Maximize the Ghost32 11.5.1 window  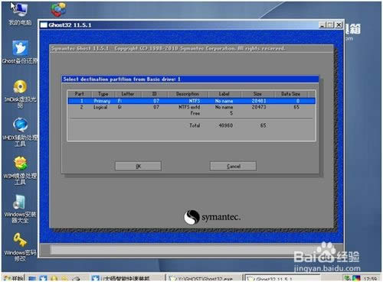330,24
